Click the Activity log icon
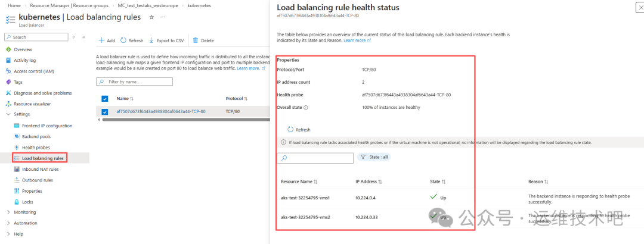Screen dimensions: 644x244 click(x=8, y=60)
